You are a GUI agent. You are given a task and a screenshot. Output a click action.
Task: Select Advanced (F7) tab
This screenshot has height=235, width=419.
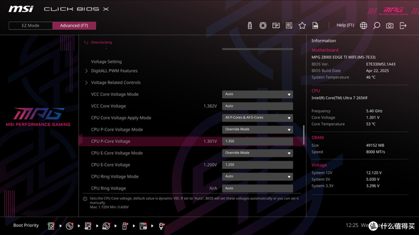74,26
